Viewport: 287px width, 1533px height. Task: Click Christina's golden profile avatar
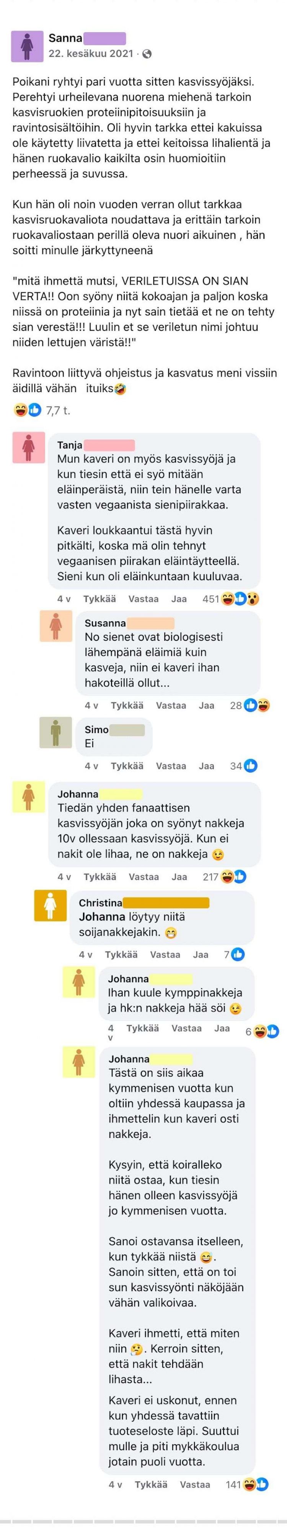tap(51, 906)
